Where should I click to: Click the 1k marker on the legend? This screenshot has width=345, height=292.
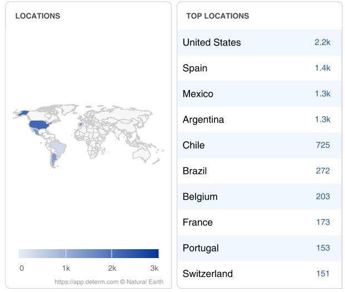(66, 268)
